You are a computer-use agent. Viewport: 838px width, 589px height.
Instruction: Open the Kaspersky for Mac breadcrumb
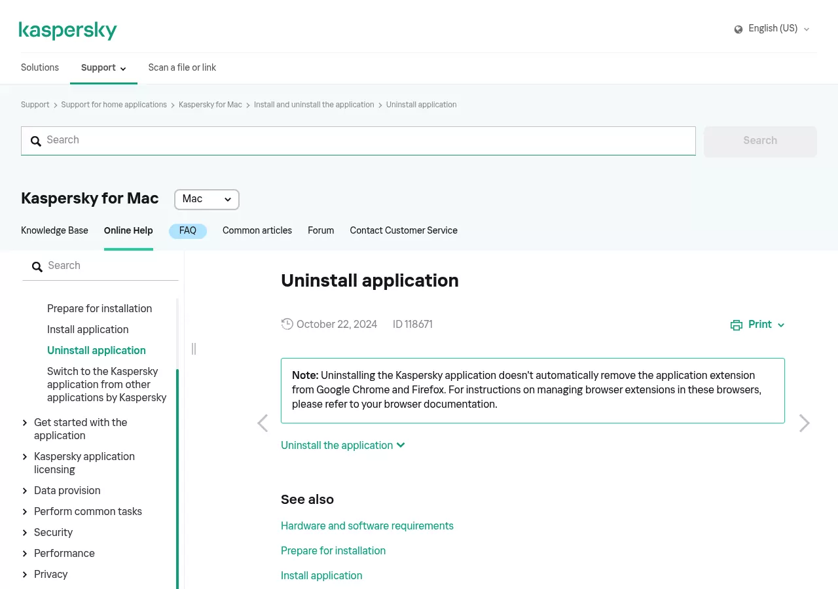tap(210, 105)
